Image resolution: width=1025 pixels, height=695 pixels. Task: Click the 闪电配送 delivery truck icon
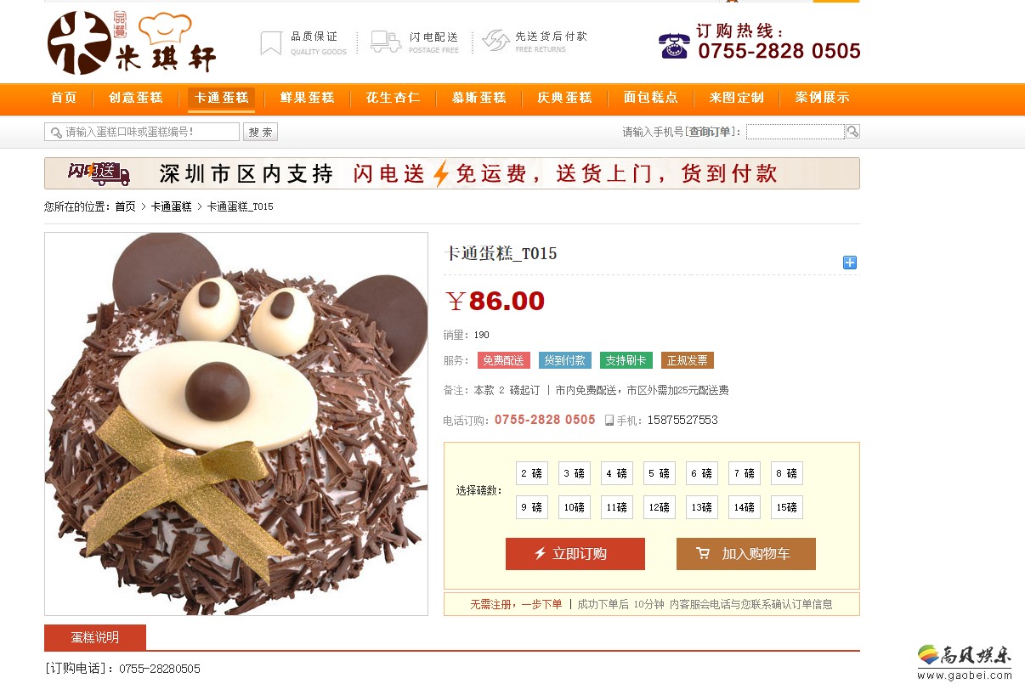pos(386,42)
